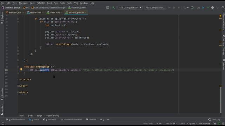This screenshot has width=225, height=126.
Task: Open Unit Tests Coverage side panel
Action: pyautogui.click(x=224, y=44)
